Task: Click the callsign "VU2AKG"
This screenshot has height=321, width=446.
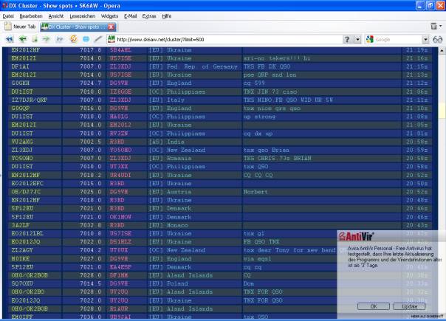Action: [x=22, y=142]
